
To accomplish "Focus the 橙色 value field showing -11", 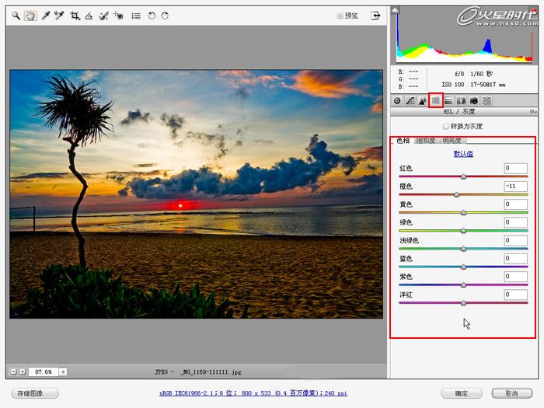I will (x=515, y=187).
